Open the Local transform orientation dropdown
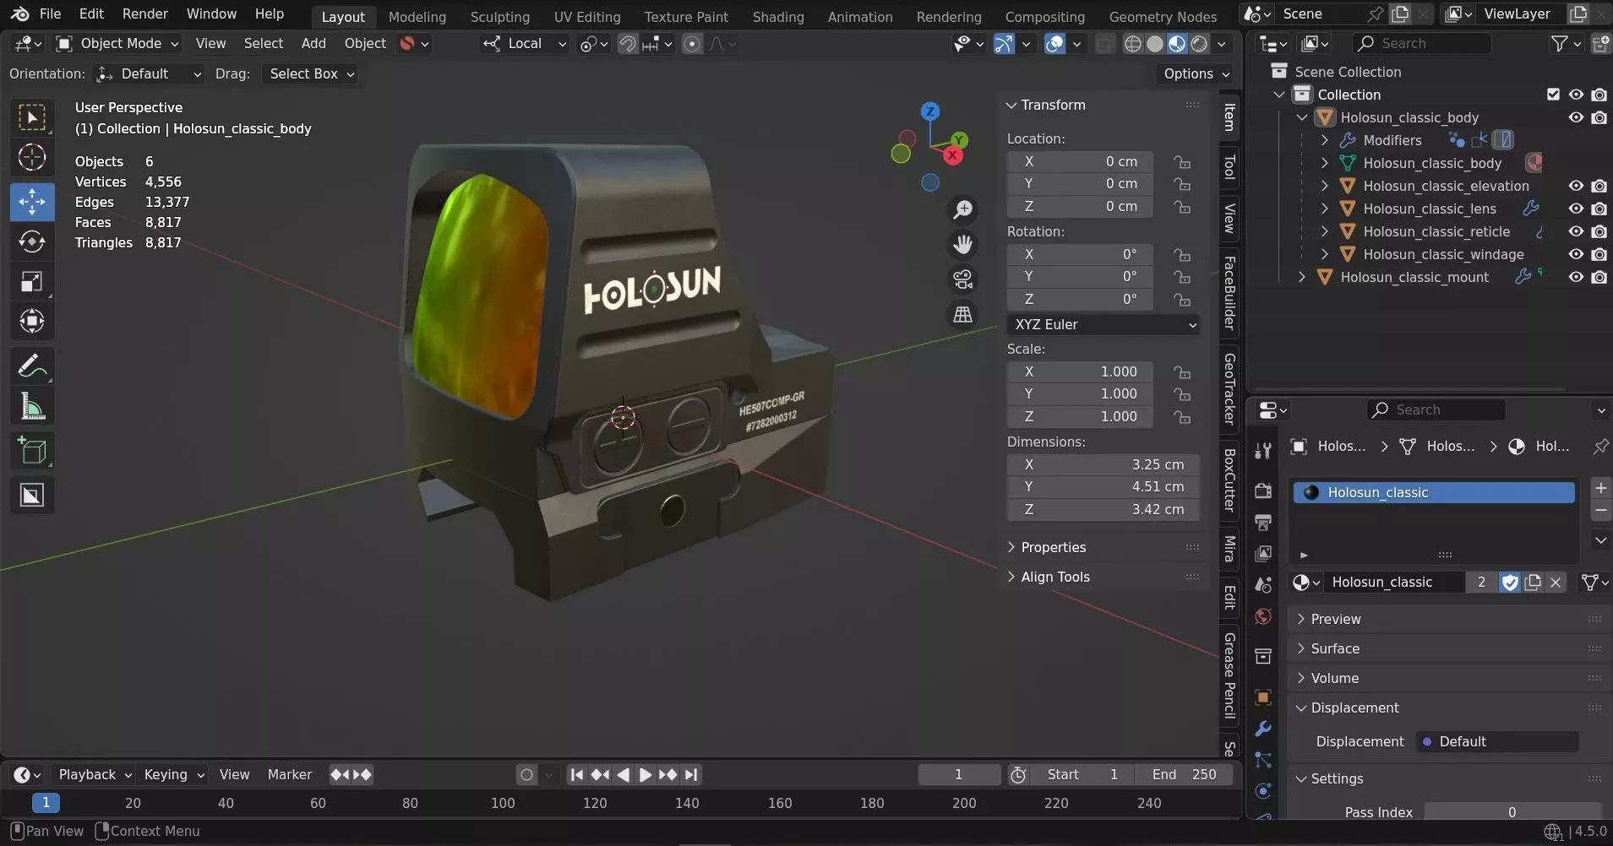 coord(525,44)
